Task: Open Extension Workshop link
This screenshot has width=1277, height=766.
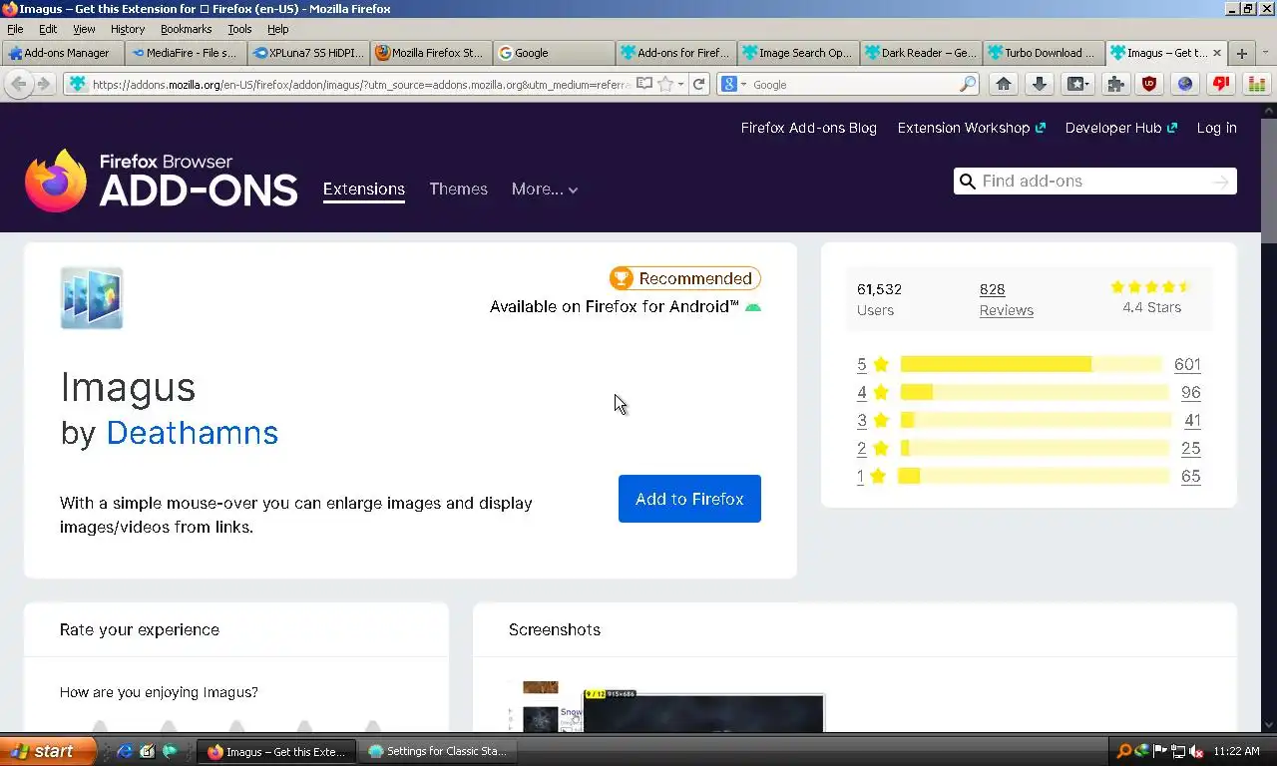Action: [971, 128]
